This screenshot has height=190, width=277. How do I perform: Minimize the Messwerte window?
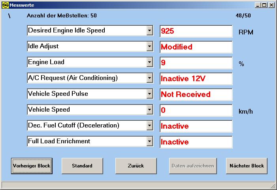tap(258, 5)
